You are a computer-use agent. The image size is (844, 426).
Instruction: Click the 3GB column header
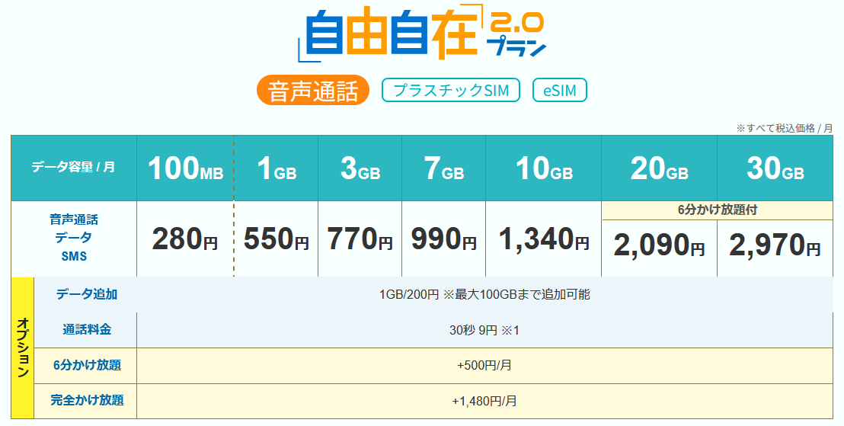pyautogui.click(x=360, y=168)
